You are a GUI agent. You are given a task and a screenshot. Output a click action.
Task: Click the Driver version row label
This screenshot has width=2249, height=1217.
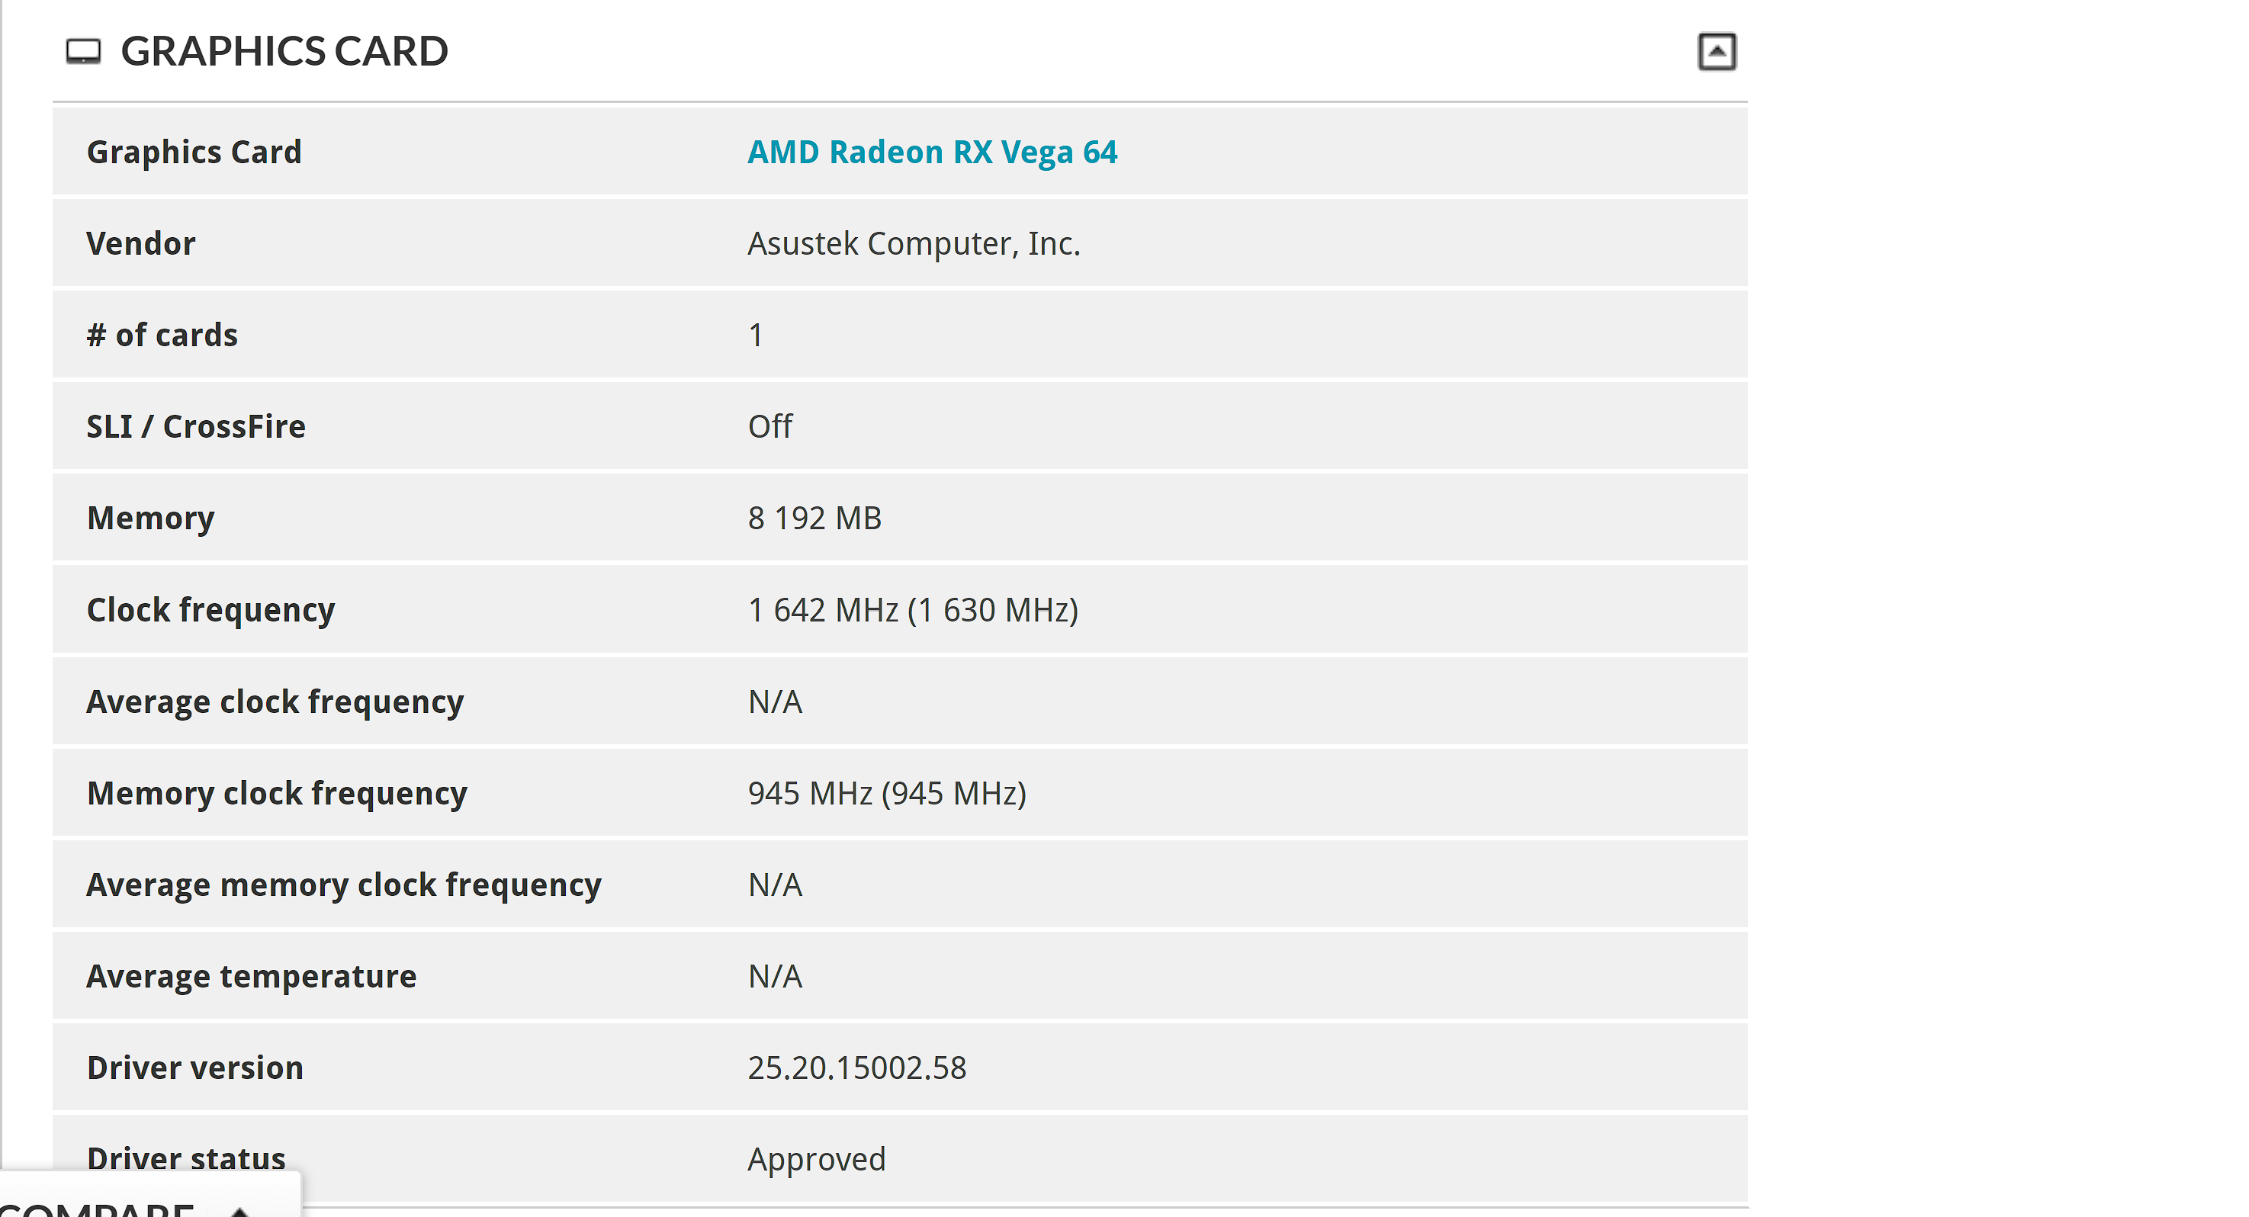coord(194,1068)
